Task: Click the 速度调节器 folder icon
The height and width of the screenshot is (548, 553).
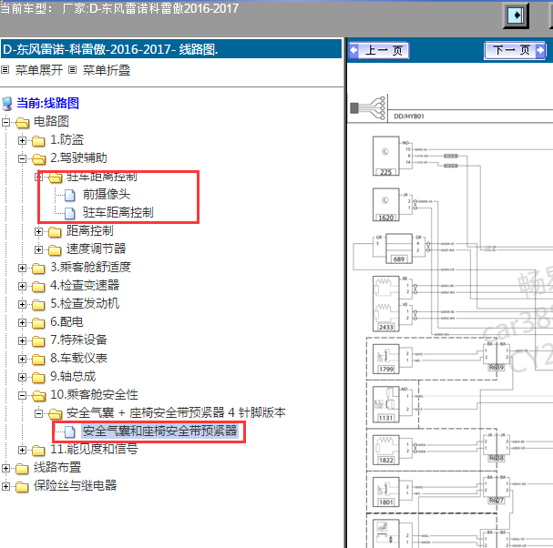Action: point(55,249)
